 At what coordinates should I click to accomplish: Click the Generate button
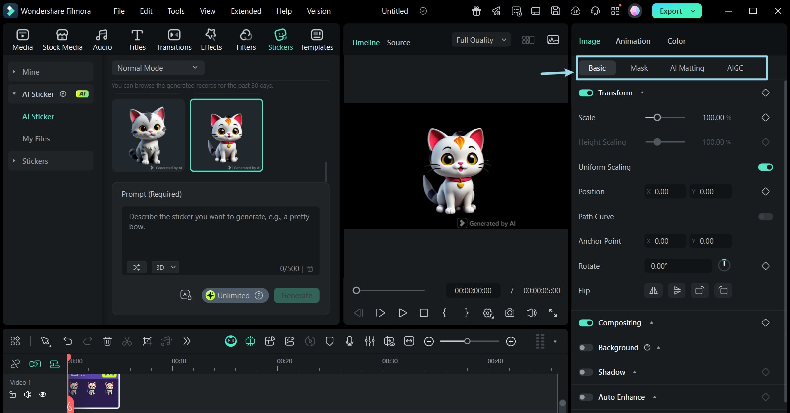(x=297, y=295)
